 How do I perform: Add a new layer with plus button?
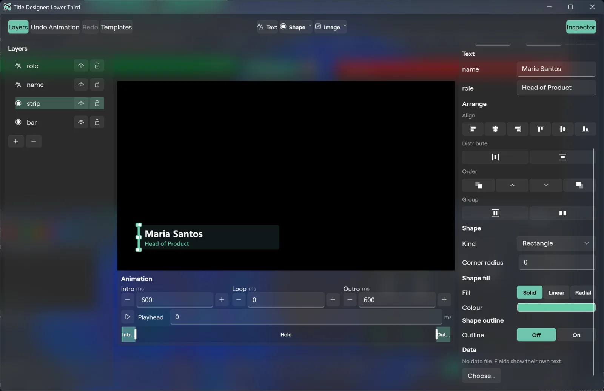coord(16,141)
